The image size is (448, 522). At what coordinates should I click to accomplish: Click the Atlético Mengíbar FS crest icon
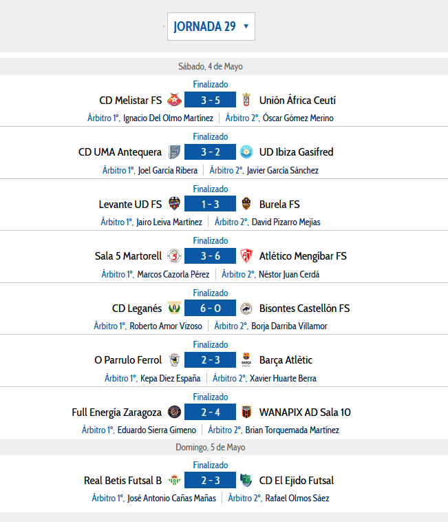pos(246,255)
